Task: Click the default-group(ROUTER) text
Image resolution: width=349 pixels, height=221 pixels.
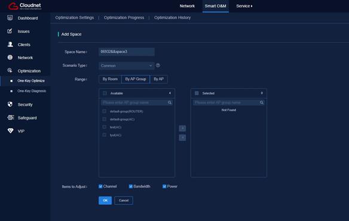Action: (x=126, y=111)
